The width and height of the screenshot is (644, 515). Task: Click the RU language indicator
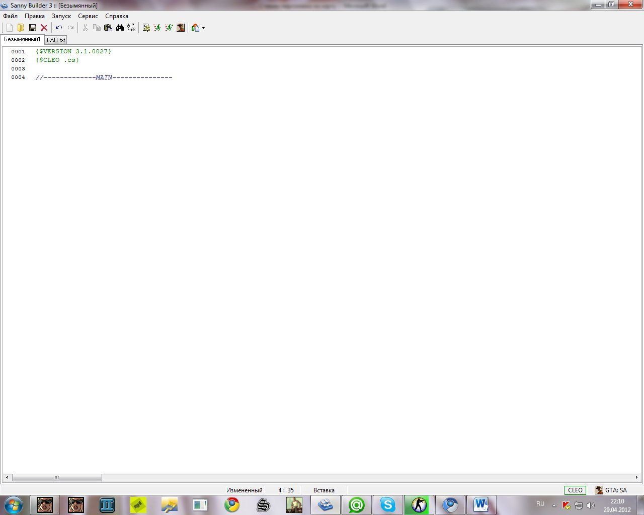point(540,504)
